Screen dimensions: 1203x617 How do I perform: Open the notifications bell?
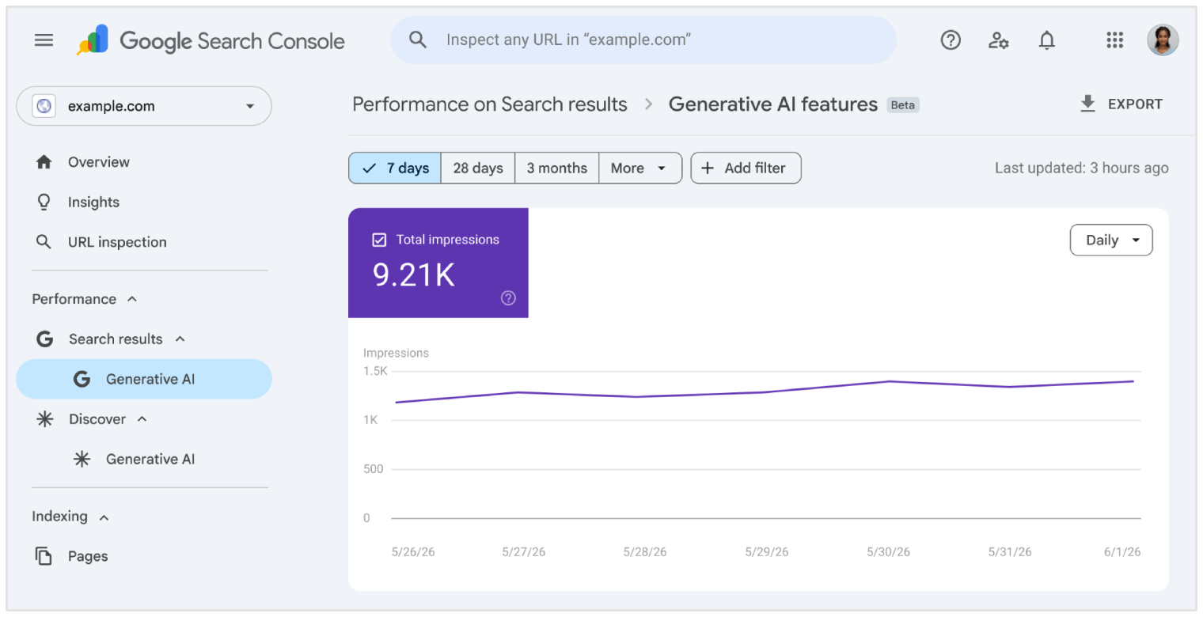pos(1047,40)
